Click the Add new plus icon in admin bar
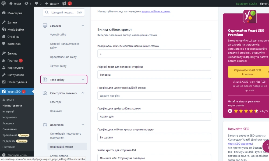 [47, 3]
